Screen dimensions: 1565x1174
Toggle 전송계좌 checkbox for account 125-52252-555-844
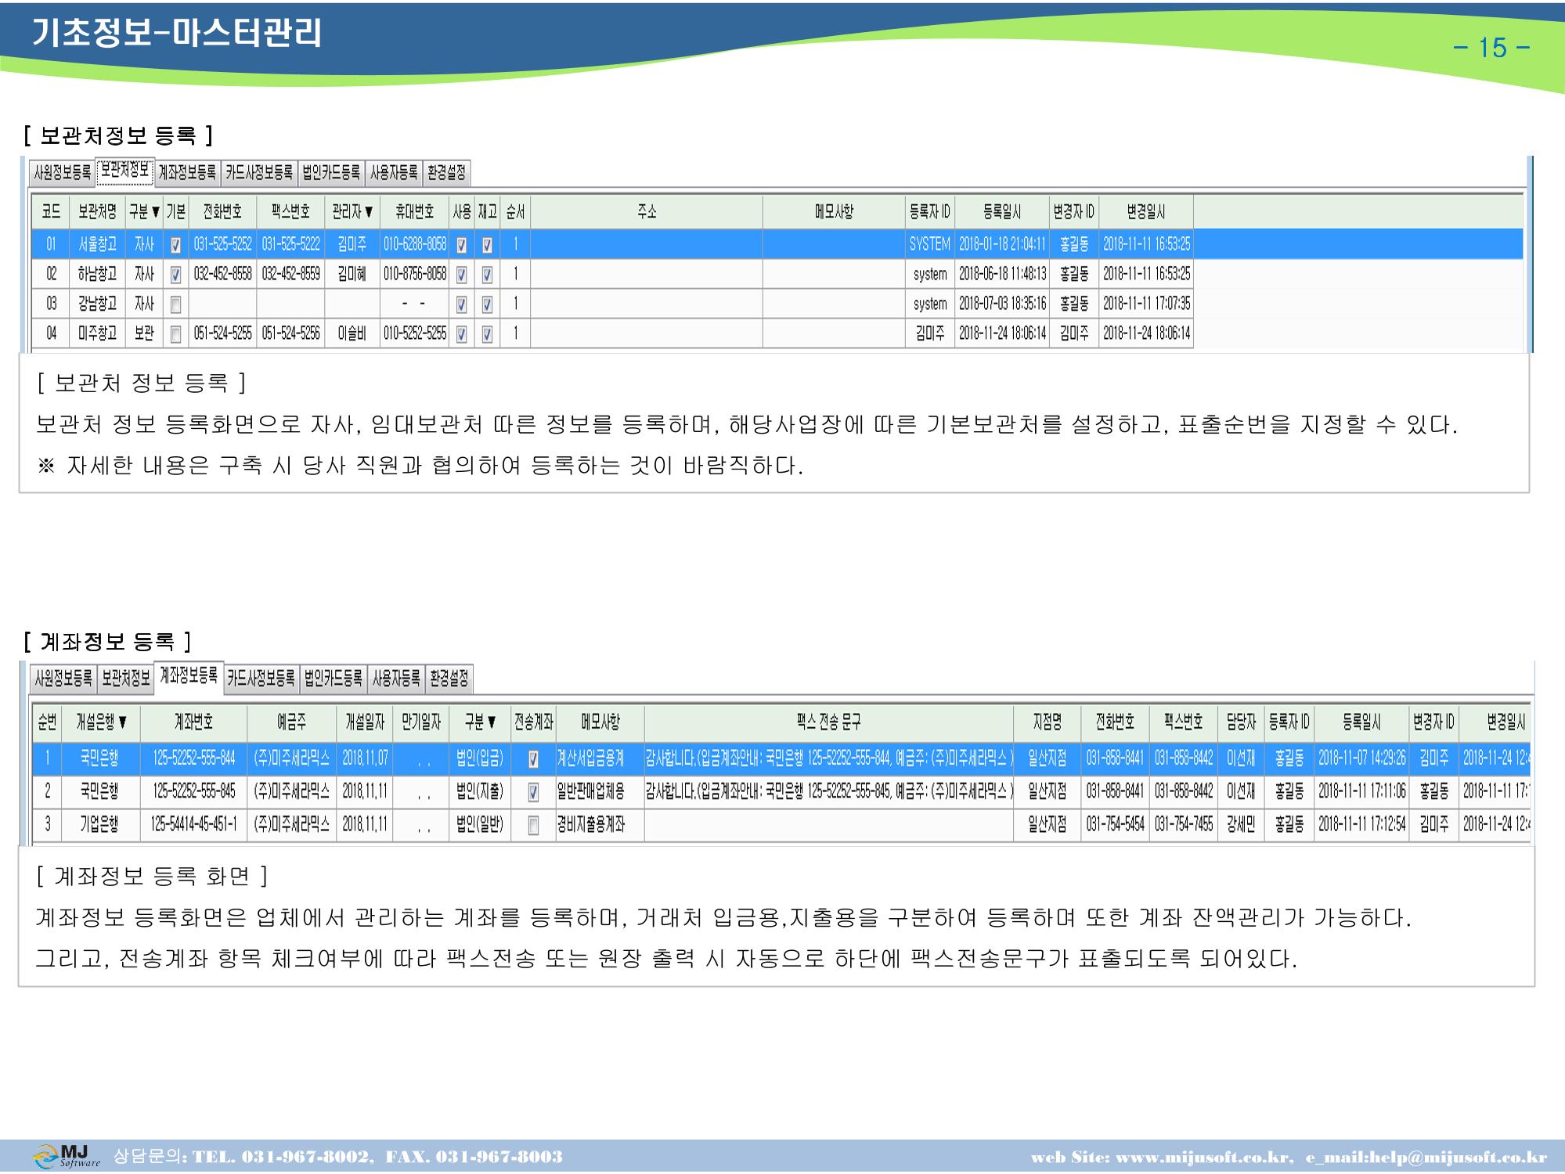[533, 758]
